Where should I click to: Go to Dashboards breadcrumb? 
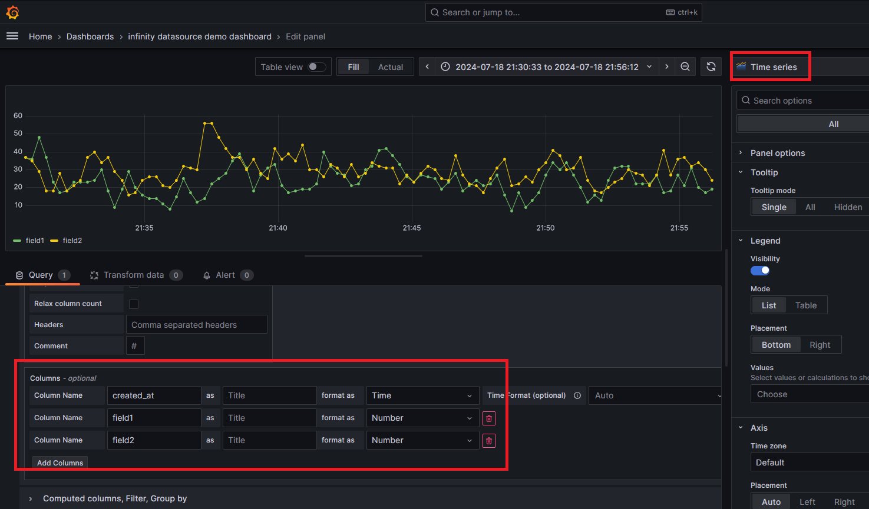tap(90, 36)
